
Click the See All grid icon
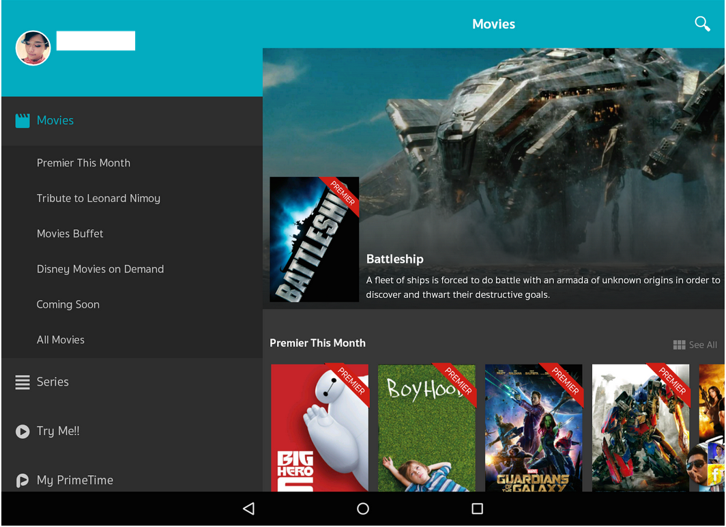679,345
